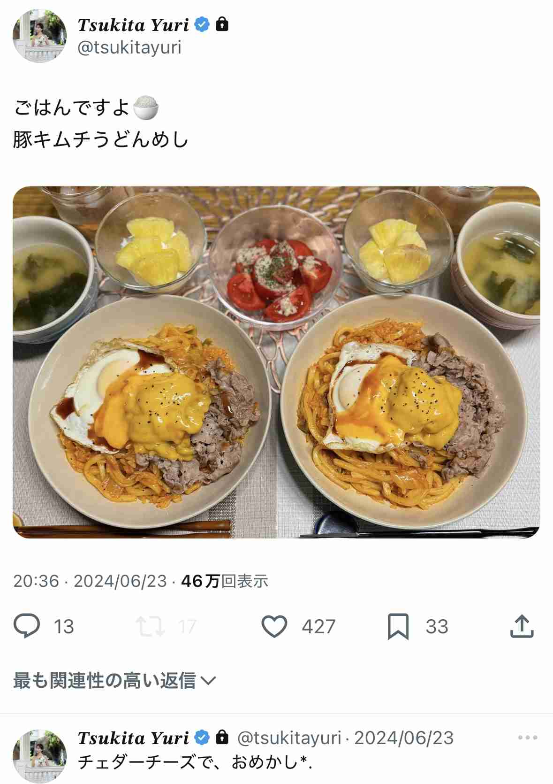Click the chevron next to 最も関連性の高い返信
The width and height of the screenshot is (553, 784).
208,681
